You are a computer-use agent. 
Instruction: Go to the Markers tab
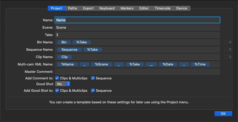127,8
